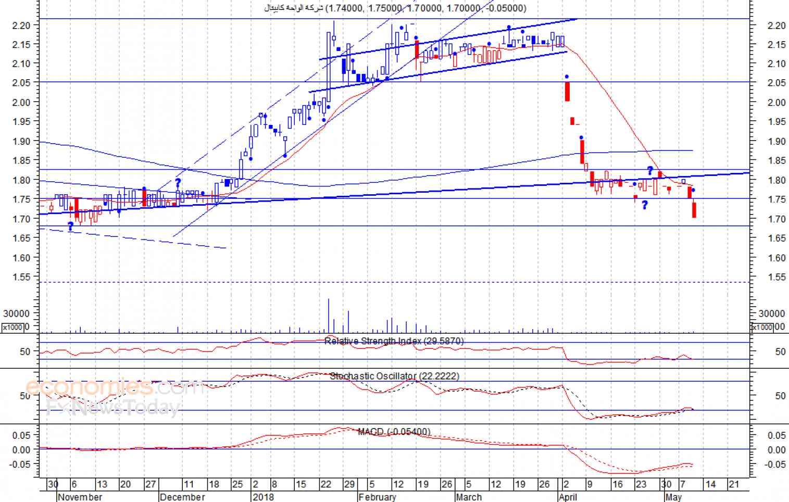Click 1.90 on the right price axis
Screen dimensions: 789x502
pos(777,142)
